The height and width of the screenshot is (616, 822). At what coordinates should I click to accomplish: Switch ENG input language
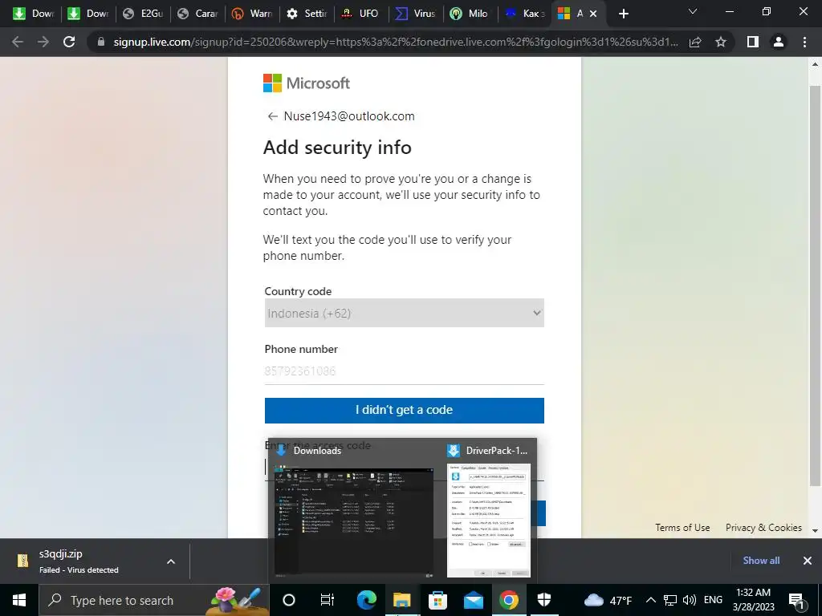[x=713, y=600]
